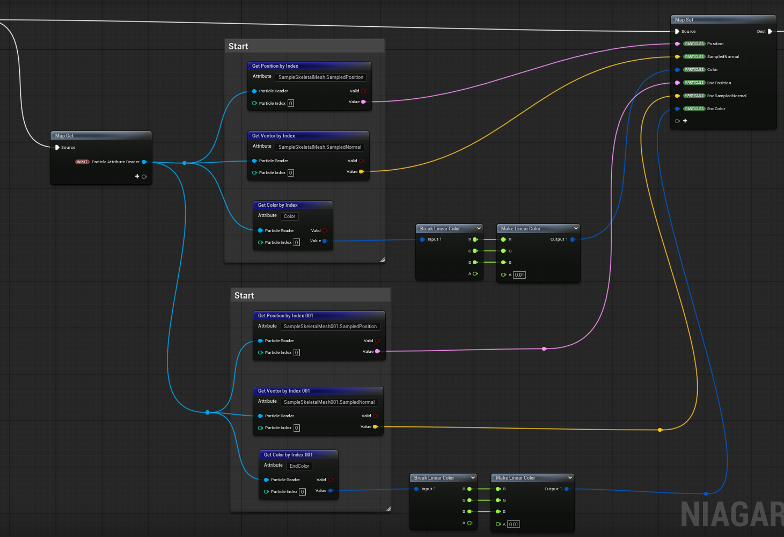Click Particle Index value on Get Vector by Index 001
This screenshot has height=537, width=784.
[x=297, y=428]
